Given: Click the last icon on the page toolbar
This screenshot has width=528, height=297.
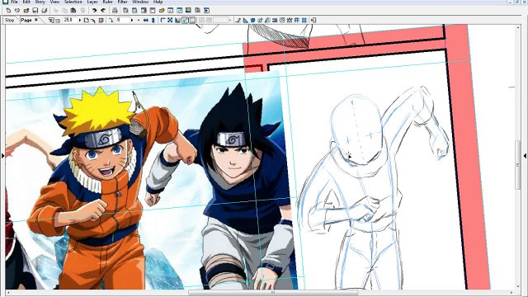Looking at the screenshot, I should (x=313, y=20).
